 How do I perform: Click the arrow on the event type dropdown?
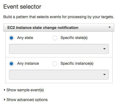click(x=110, y=27)
